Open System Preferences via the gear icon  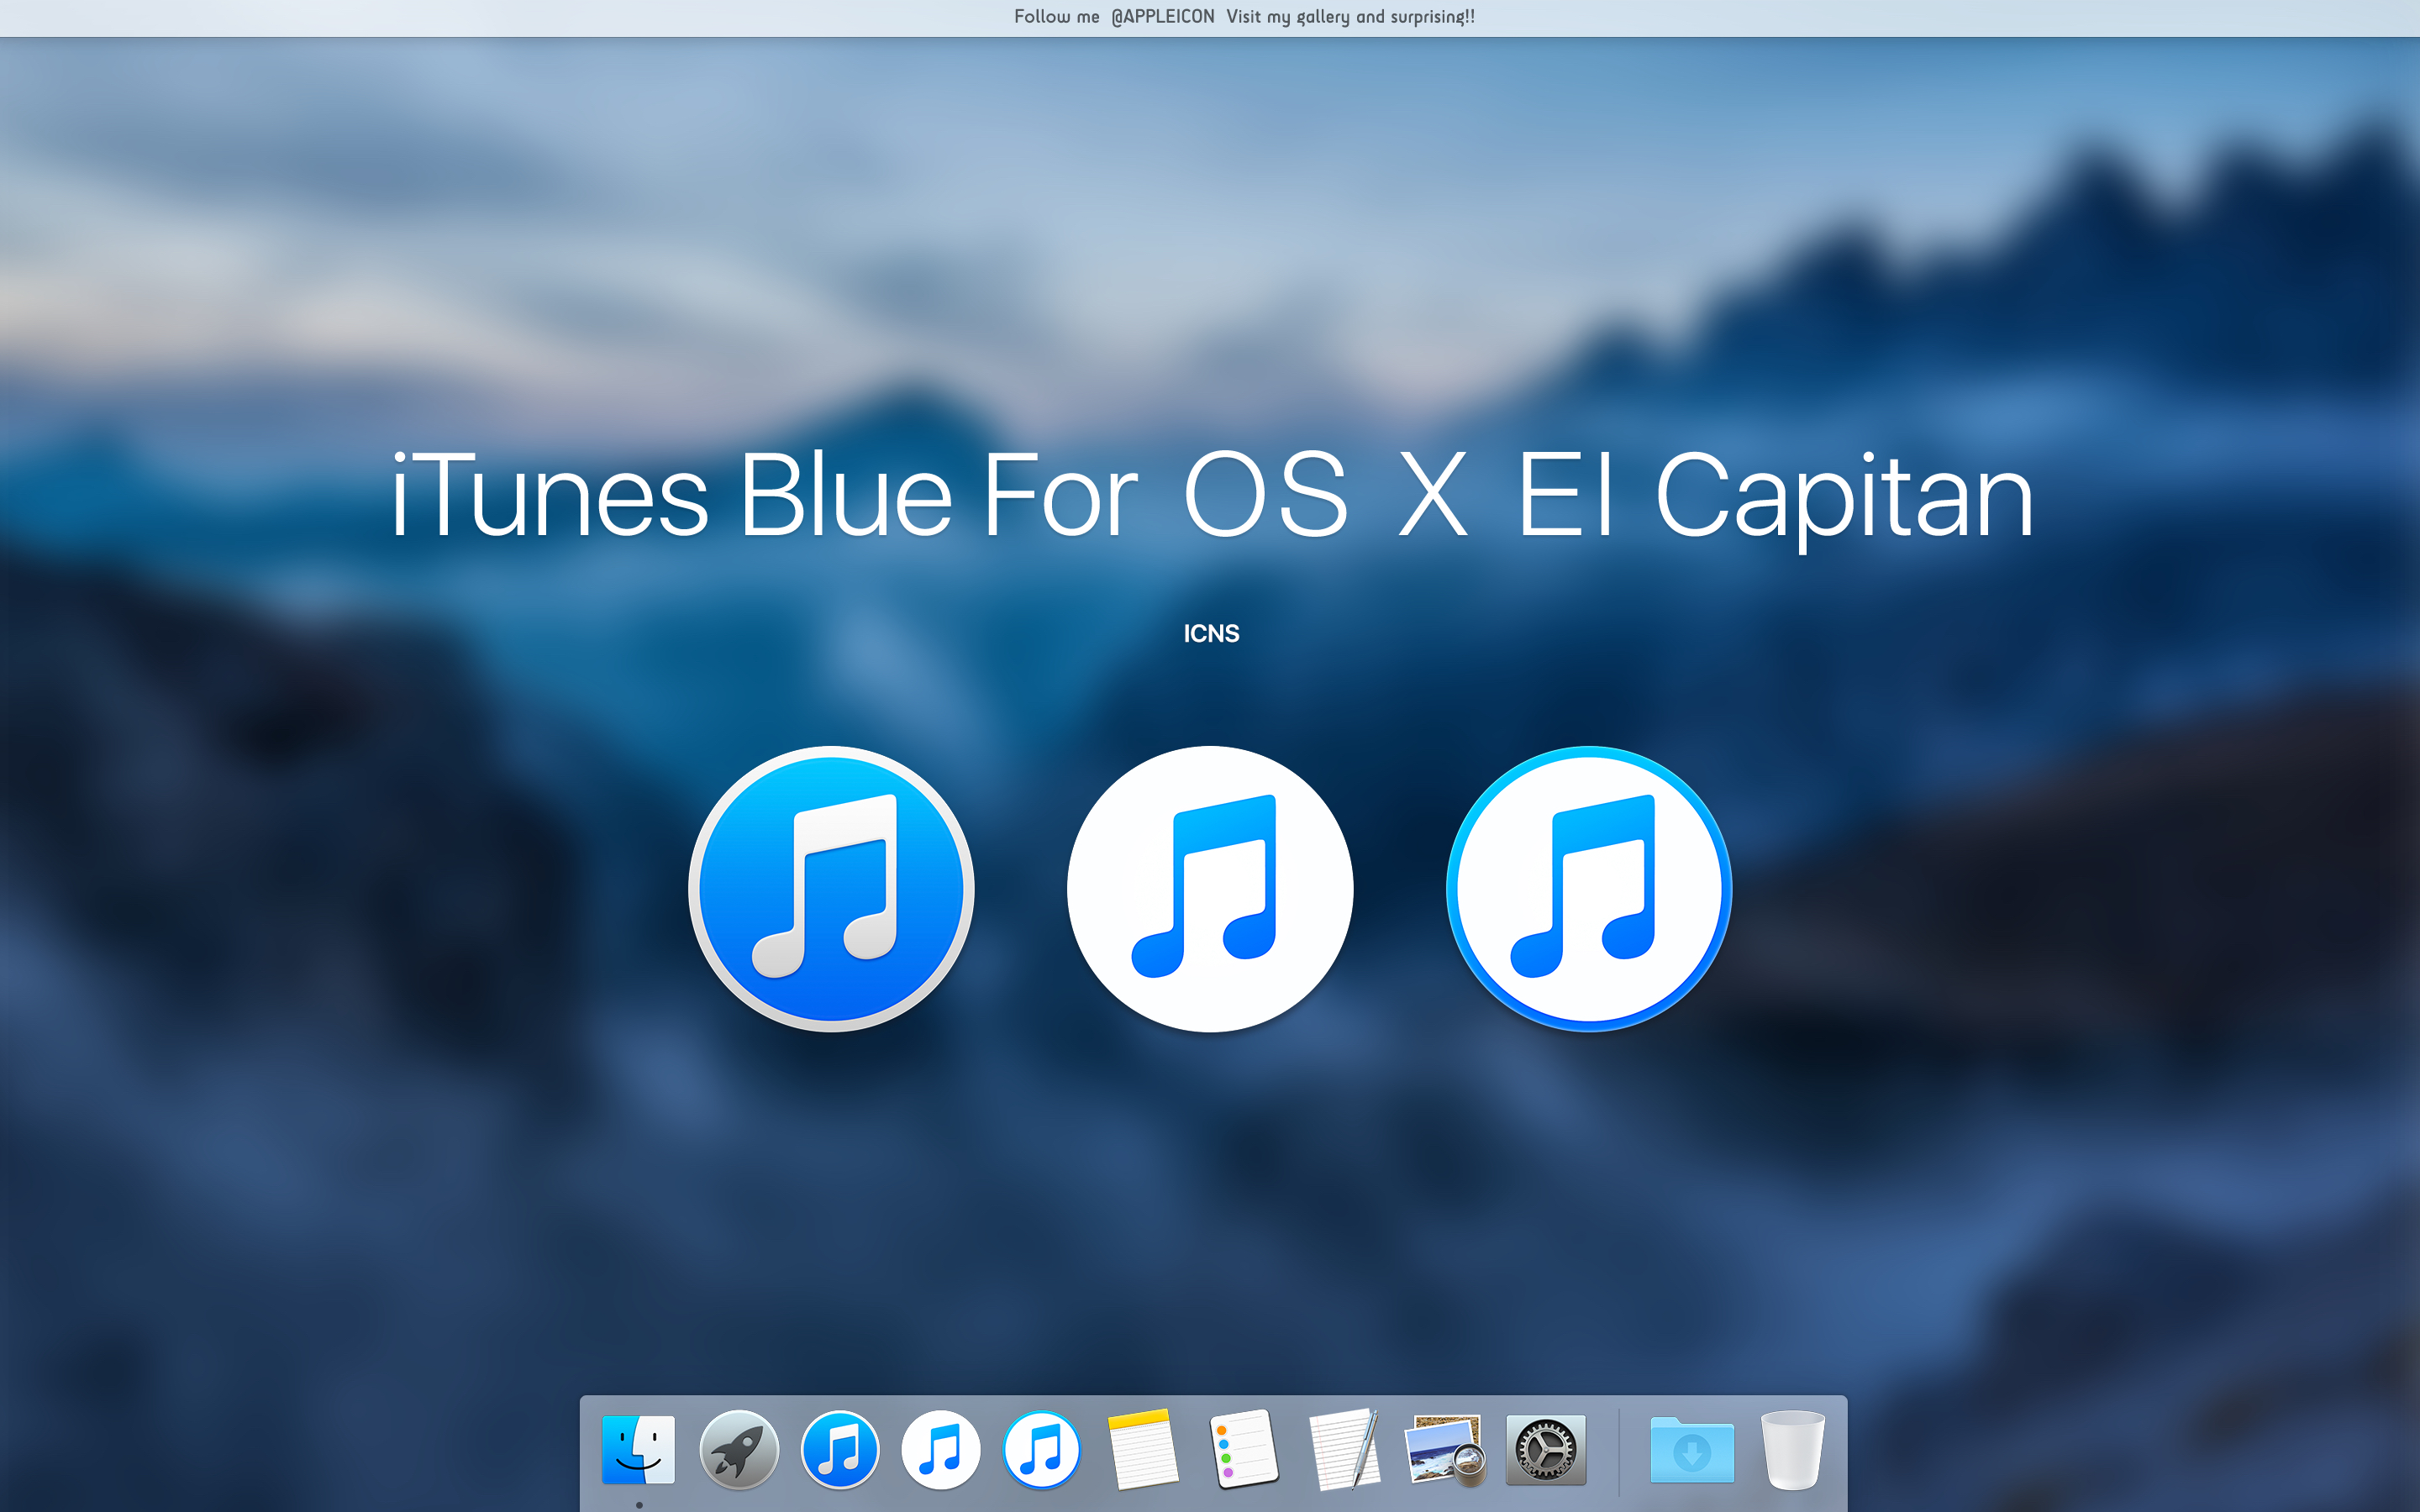1546,1449
